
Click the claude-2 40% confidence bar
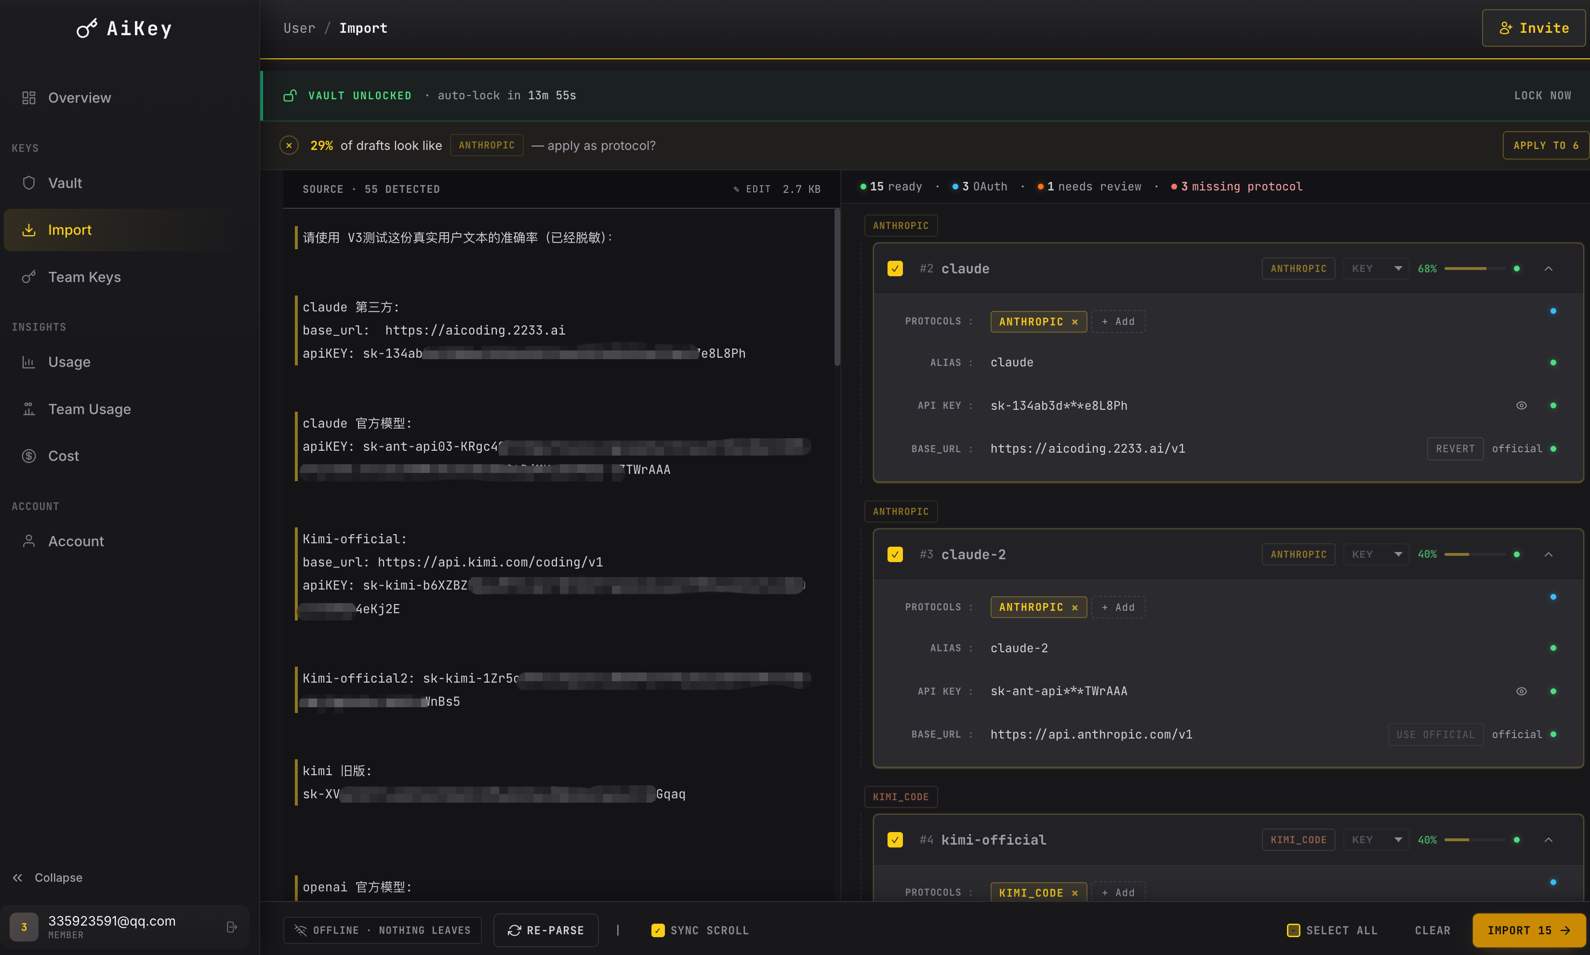[x=1474, y=554]
